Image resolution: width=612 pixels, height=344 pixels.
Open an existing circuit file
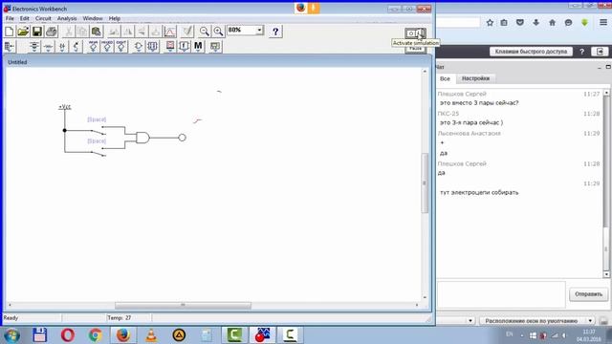coord(23,32)
